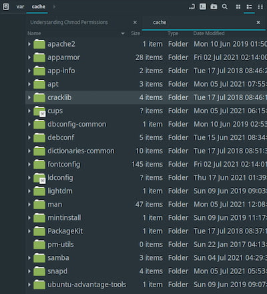Click the pm-utils folder icon

39,245
